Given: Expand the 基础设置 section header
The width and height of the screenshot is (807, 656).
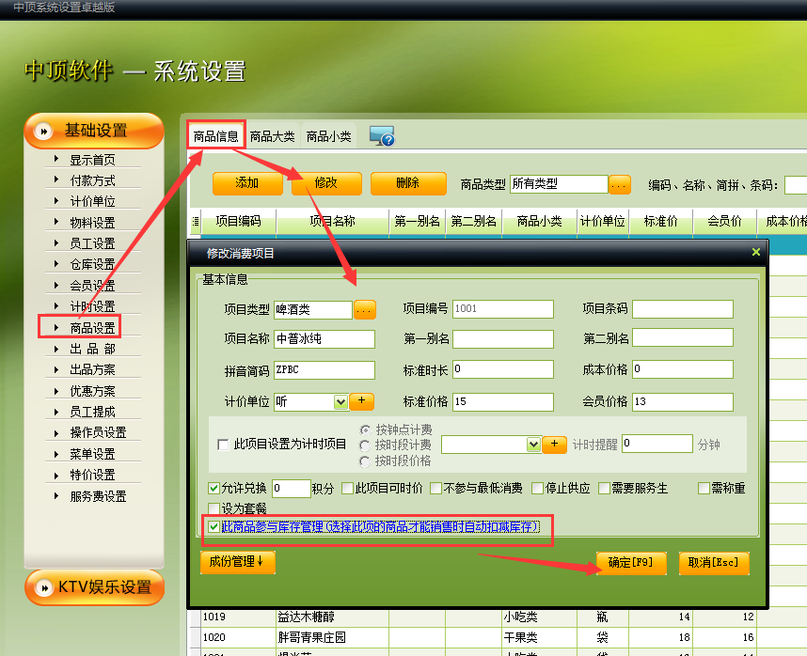Looking at the screenshot, I should coord(94,131).
